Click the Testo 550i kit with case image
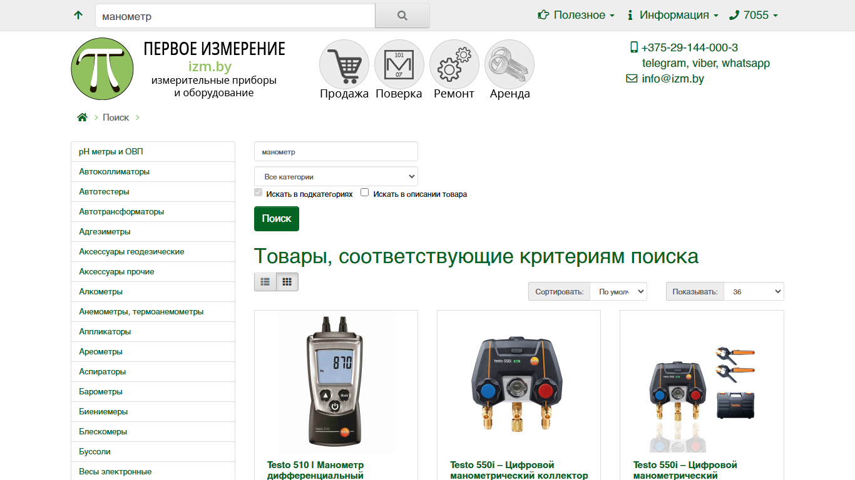 pos(702,381)
